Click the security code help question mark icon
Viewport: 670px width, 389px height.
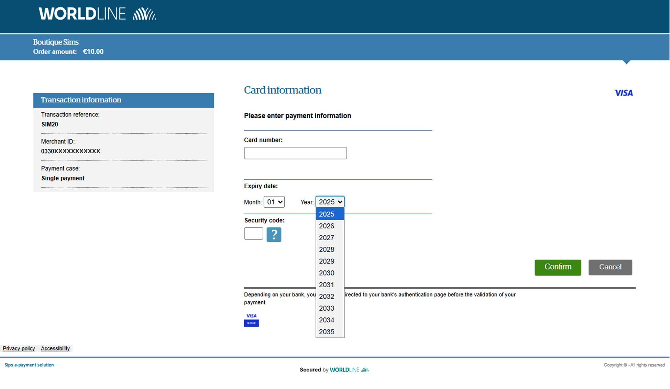click(274, 235)
